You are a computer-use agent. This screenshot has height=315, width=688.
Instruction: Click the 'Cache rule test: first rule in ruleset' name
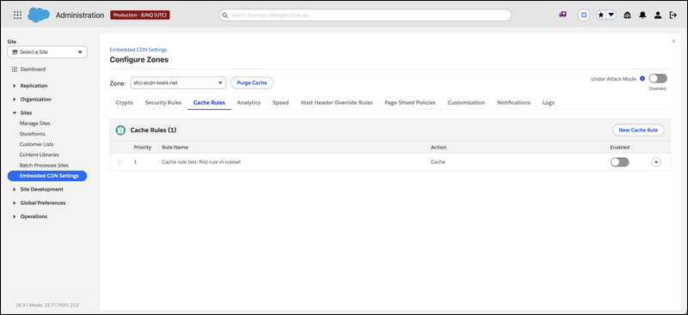click(201, 162)
